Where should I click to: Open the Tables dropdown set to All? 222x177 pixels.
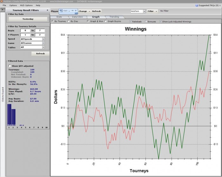[x=43, y=47]
